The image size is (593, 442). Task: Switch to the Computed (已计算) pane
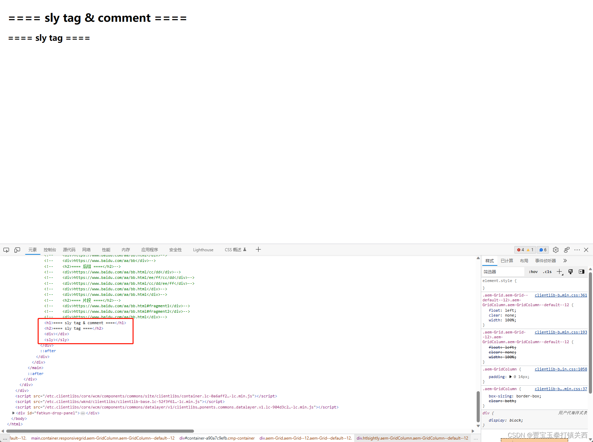click(507, 261)
